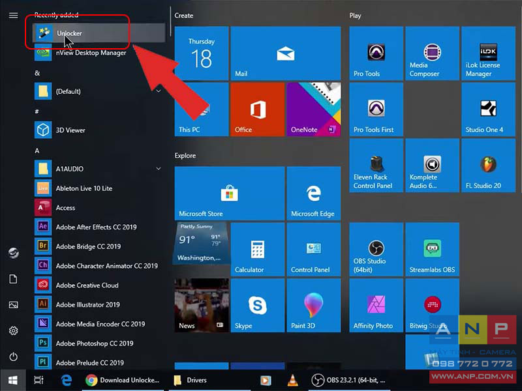Open the Washington weather tile
The height and width of the screenshot is (391, 522).
pyautogui.click(x=202, y=243)
